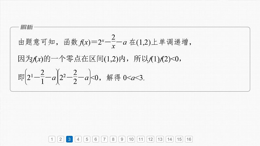Navigate to page 12
The height and width of the screenshot is (146, 260).
pyautogui.click(x=150, y=139)
